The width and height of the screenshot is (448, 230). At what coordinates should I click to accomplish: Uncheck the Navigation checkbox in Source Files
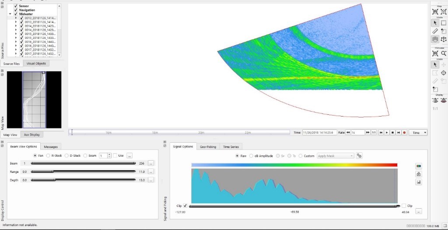click(16, 10)
